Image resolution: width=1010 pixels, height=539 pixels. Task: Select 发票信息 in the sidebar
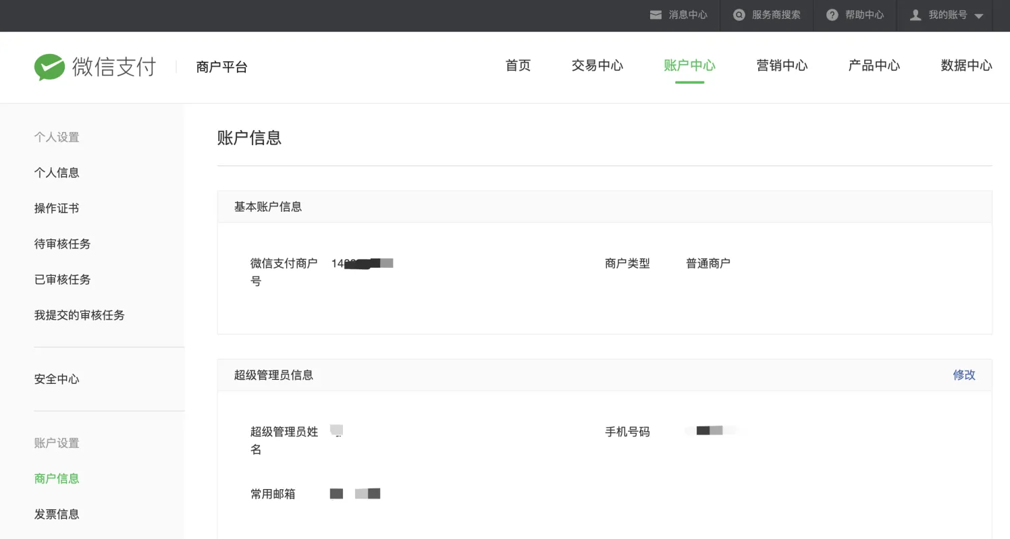coord(57,514)
